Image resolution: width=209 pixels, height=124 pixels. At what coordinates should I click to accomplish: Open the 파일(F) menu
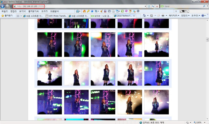coord(5,11)
